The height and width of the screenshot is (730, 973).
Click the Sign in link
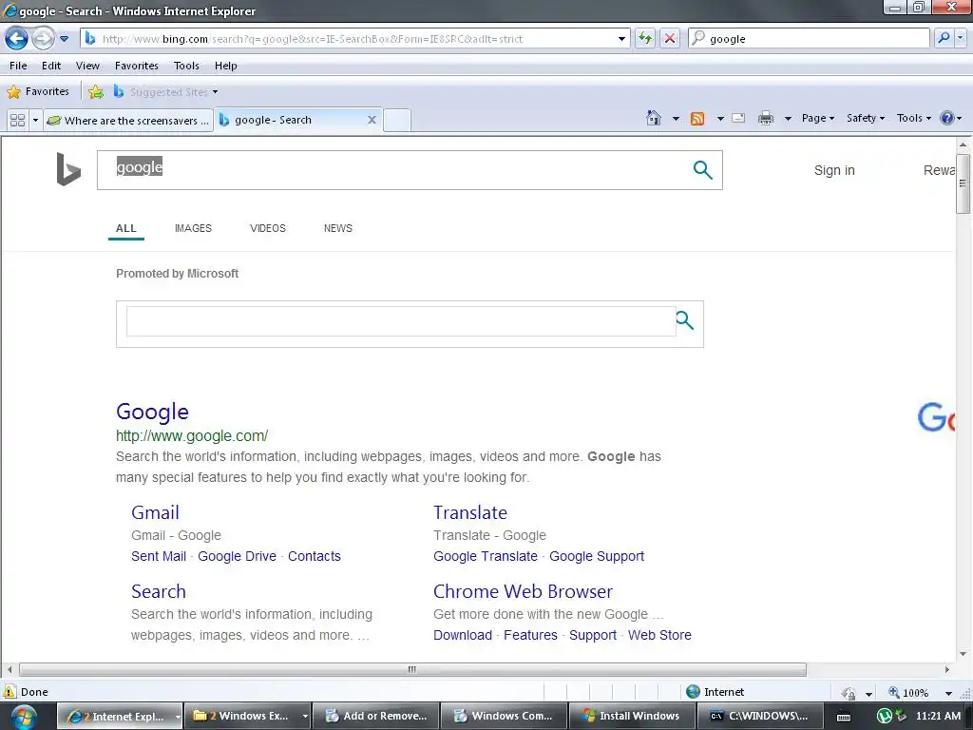pos(834,170)
